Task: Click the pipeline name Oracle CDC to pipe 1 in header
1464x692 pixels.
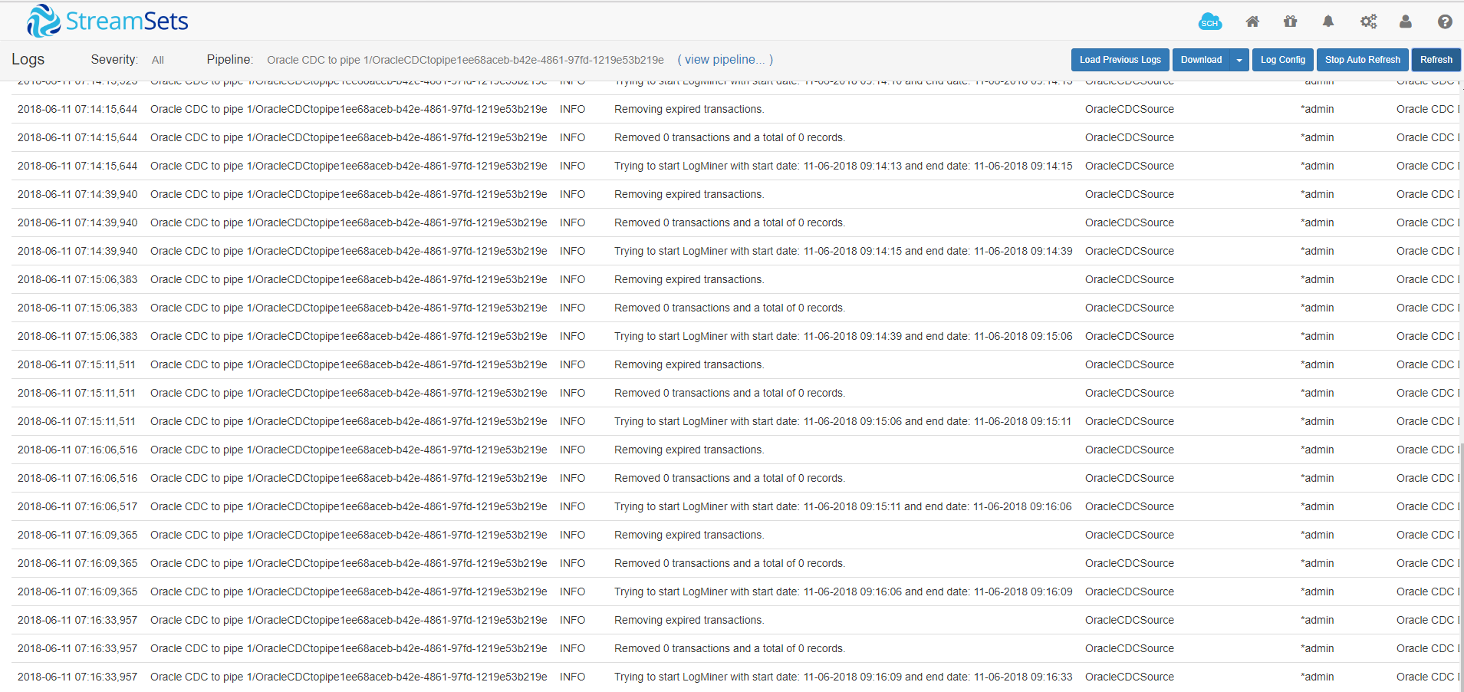Action: [x=466, y=60]
